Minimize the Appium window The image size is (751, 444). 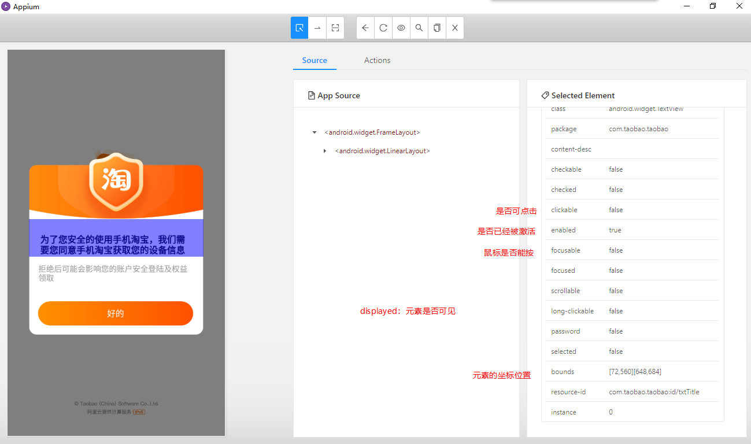coord(687,6)
